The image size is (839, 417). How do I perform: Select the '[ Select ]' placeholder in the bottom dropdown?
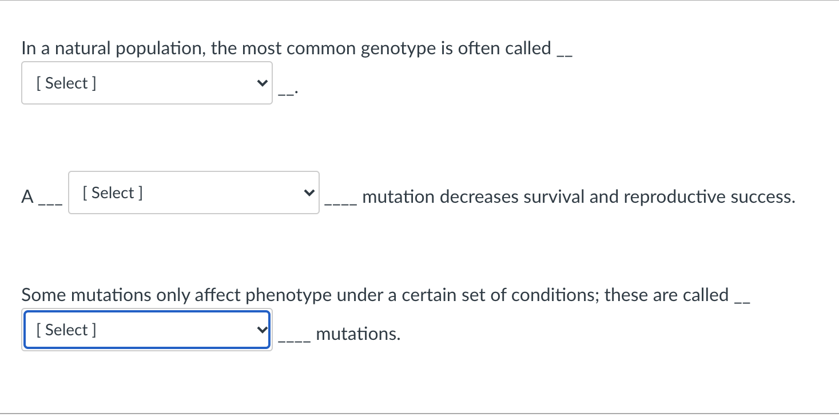click(66, 330)
